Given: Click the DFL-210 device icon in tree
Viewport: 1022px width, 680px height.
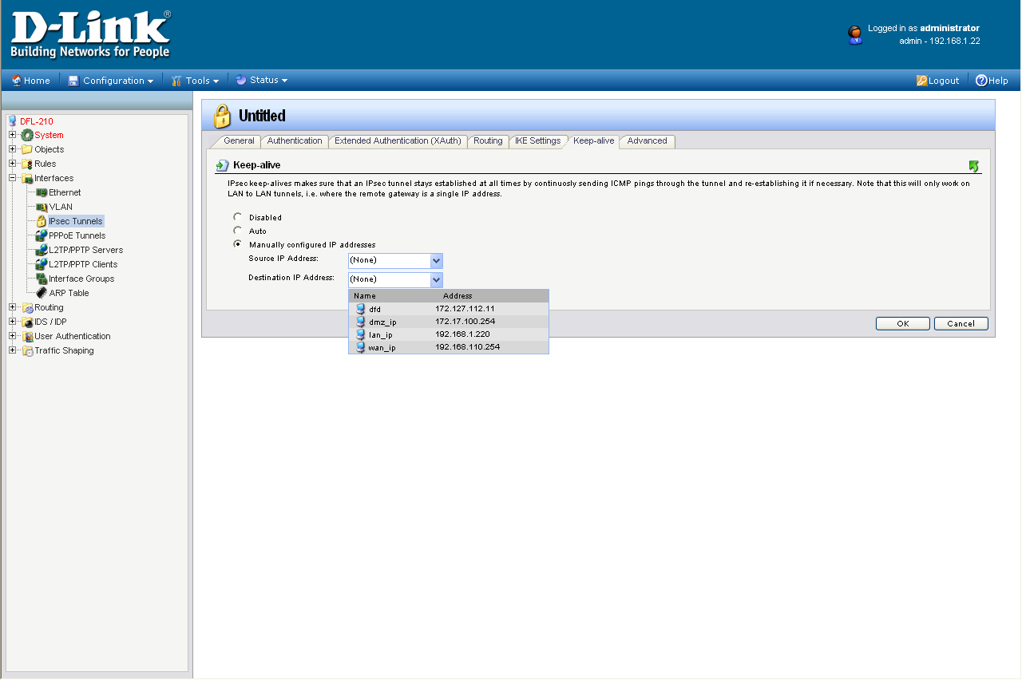Looking at the screenshot, I should 12,121.
